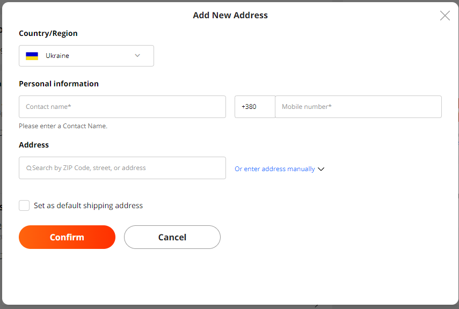Focus the ZIP Code, street, or address search field
This screenshot has width=459, height=309.
coord(126,168)
